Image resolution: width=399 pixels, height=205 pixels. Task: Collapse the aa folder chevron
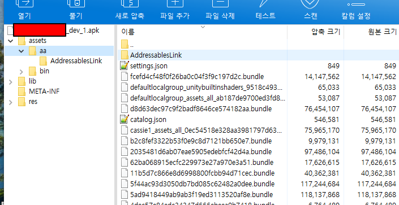21,51
